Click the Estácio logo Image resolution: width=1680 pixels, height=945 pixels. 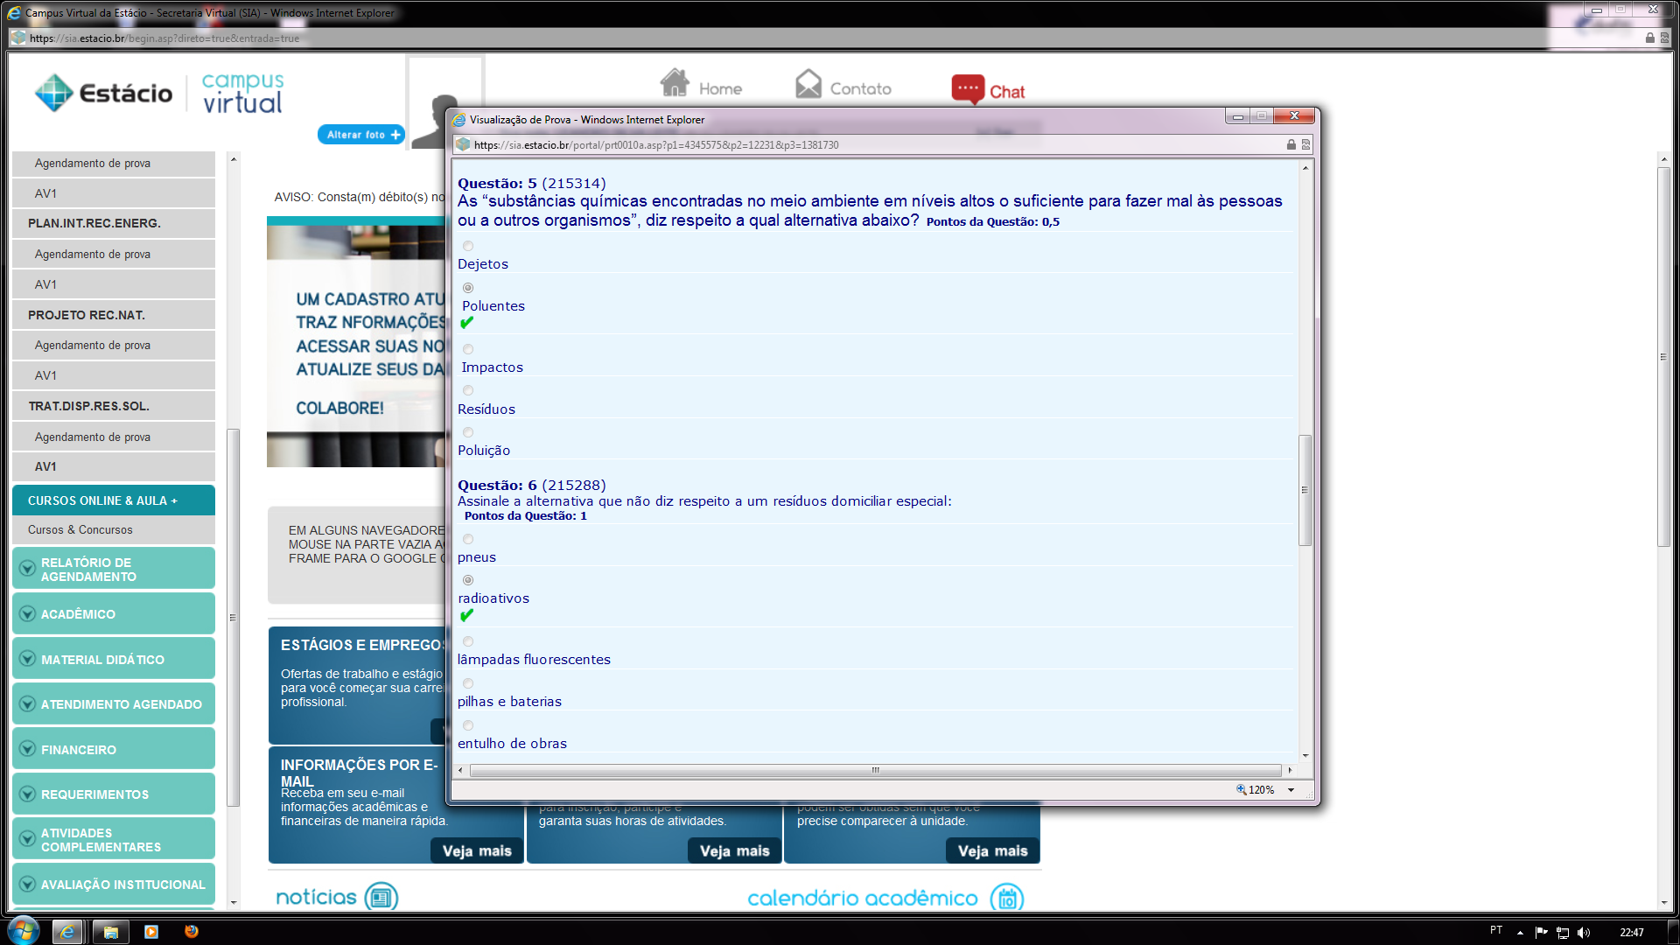pyautogui.click(x=104, y=93)
